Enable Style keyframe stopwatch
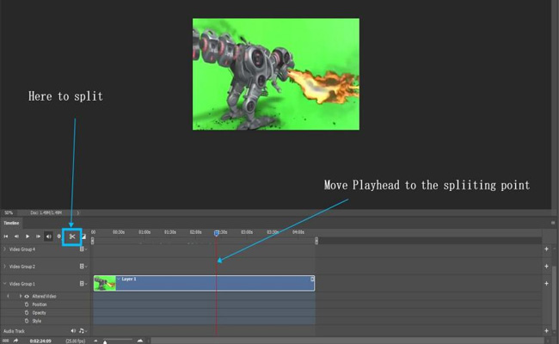Viewport: 559px width, 344px height. (27, 321)
